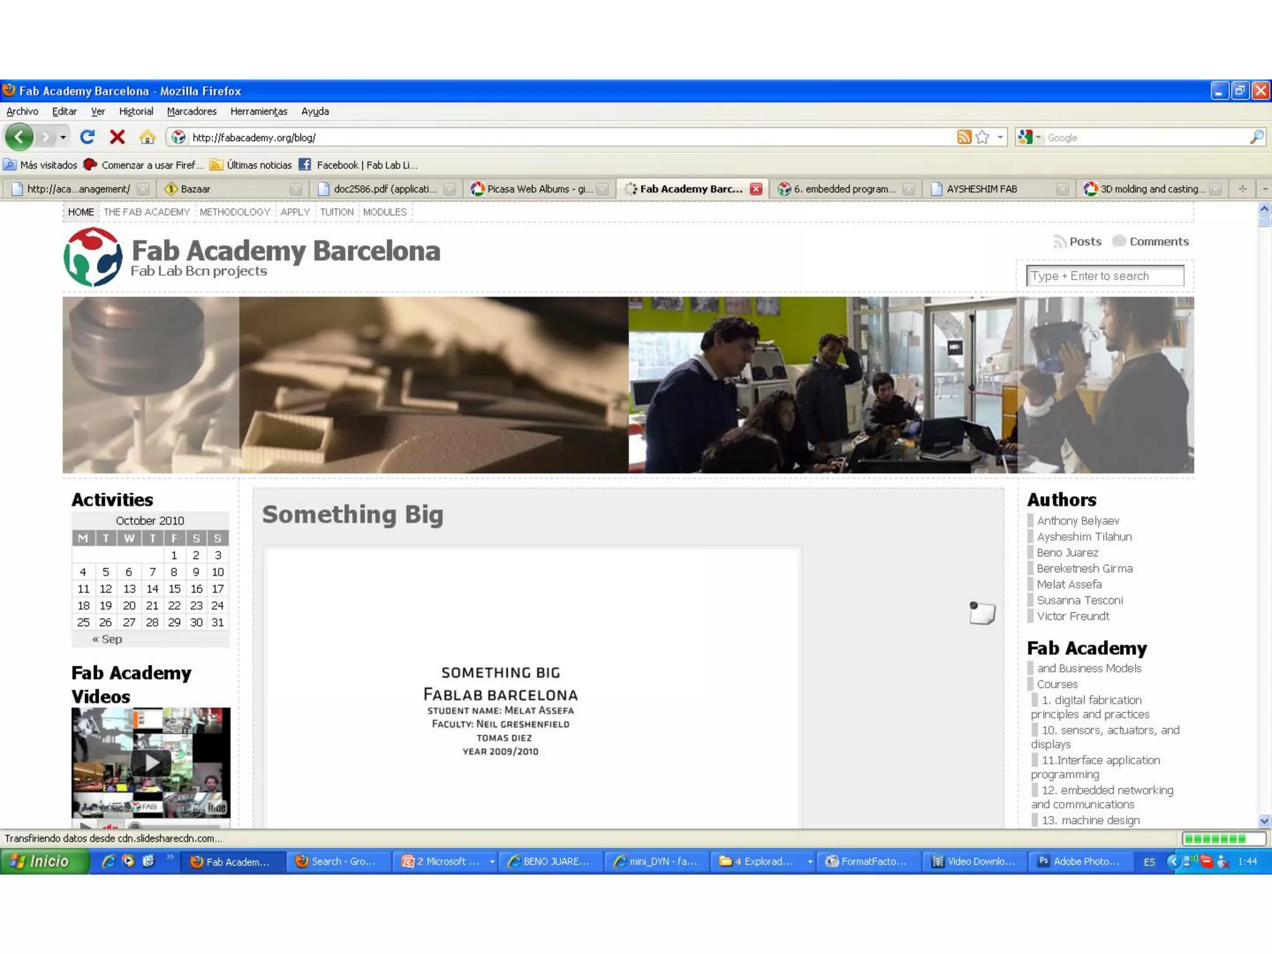Click the Google search magnifier icon

1256,137
